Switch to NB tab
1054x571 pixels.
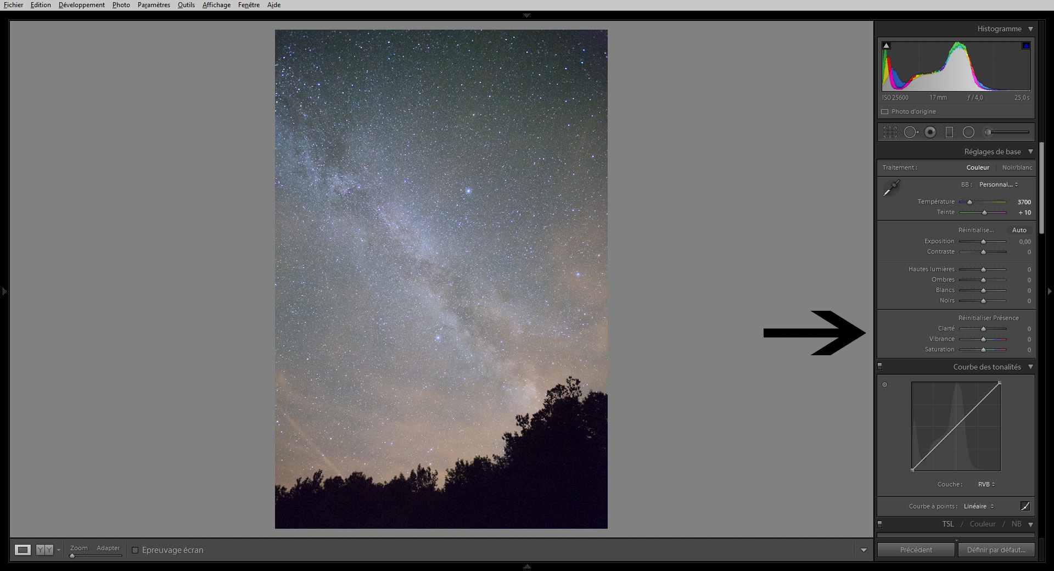[1017, 524]
